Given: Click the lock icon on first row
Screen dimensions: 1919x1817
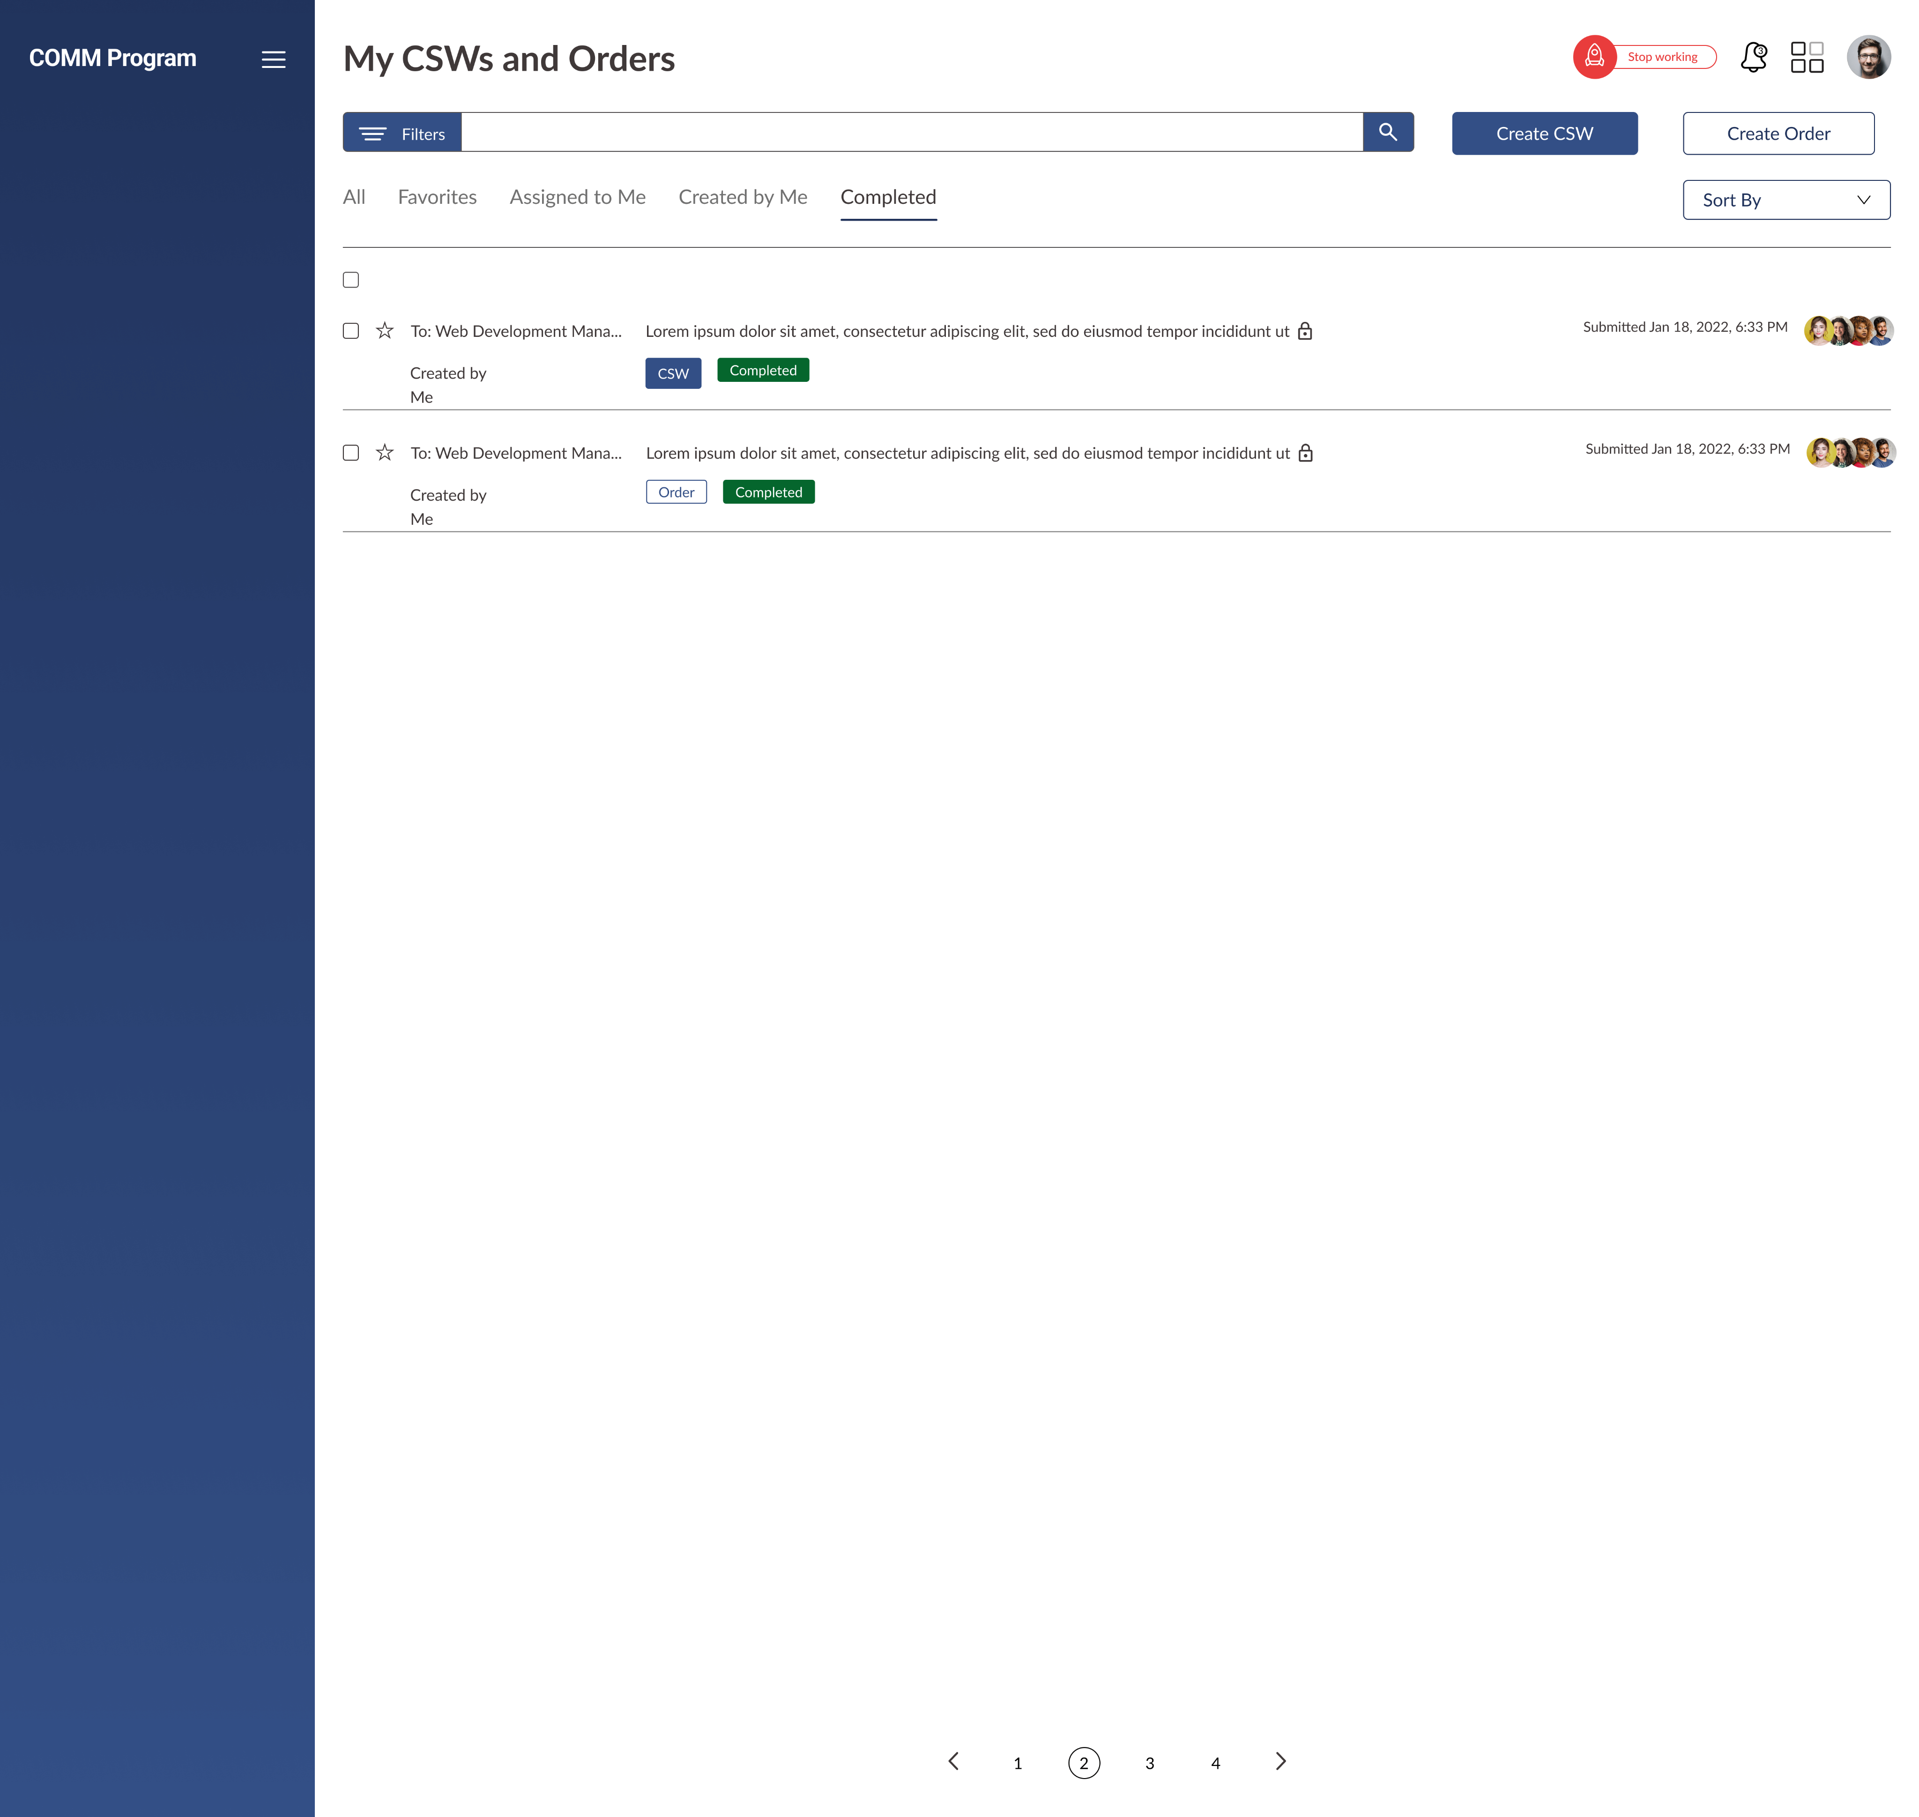Looking at the screenshot, I should (1304, 331).
